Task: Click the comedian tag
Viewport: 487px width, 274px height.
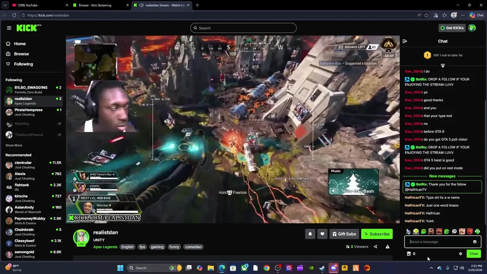Action: pyautogui.click(x=193, y=247)
